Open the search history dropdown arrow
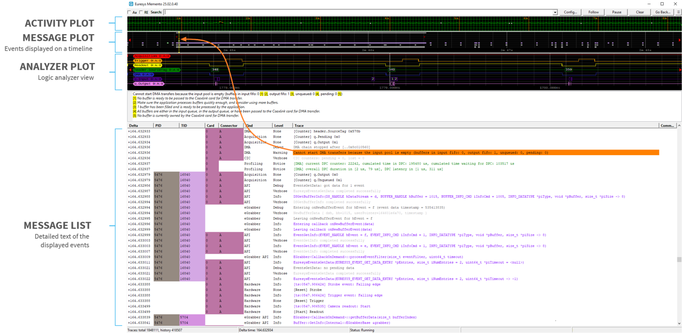This screenshot has height=333, width=682. 555,12
